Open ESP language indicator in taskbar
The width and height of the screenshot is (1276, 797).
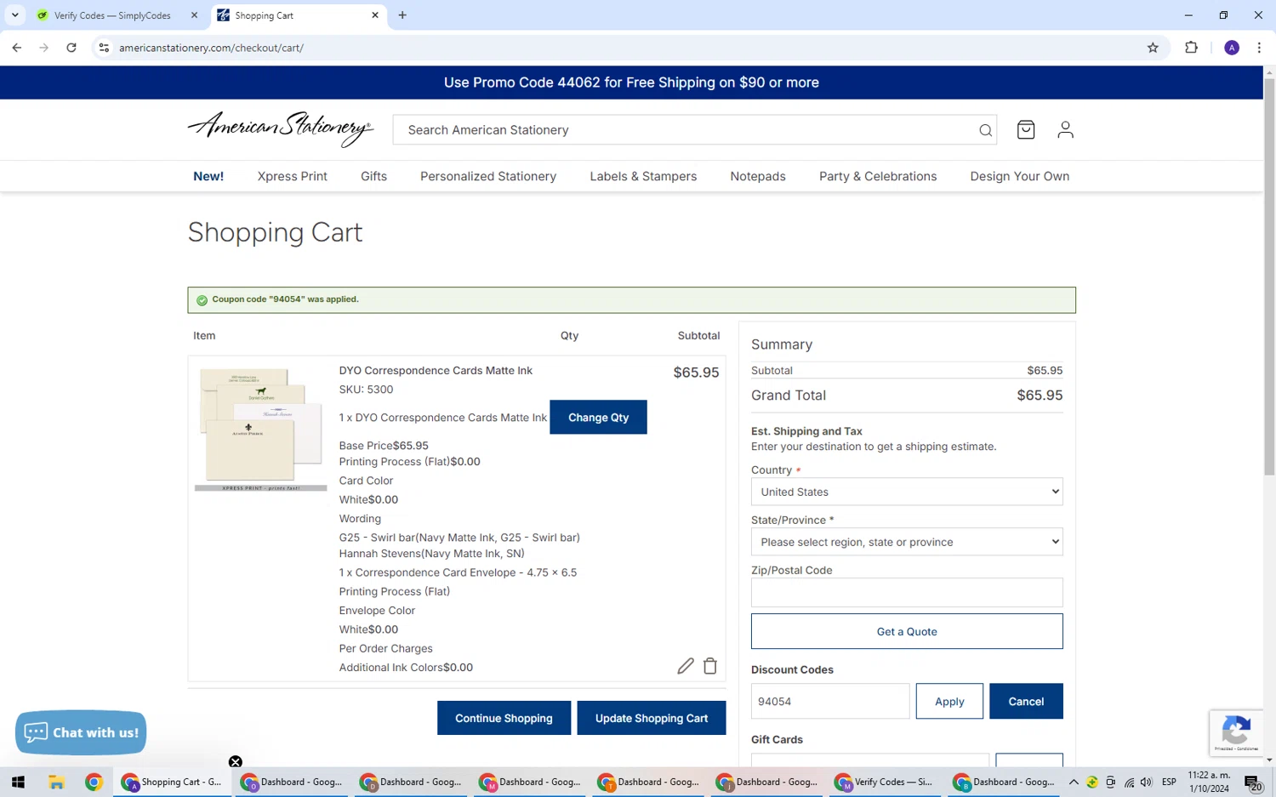[1169, 782]
